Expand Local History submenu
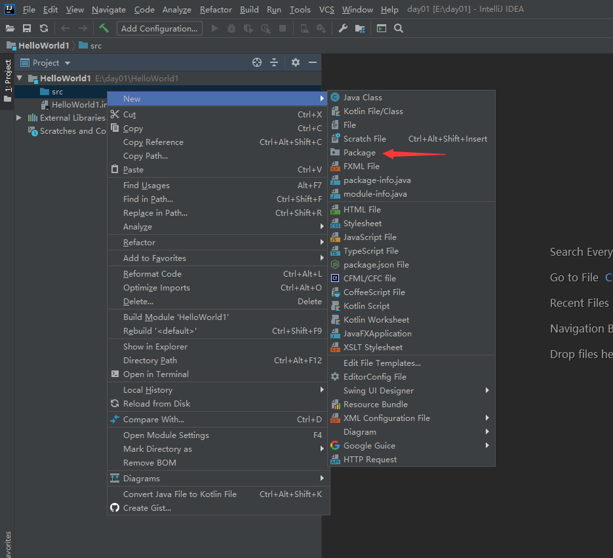Image resolution: width=613 pixels, height=558 pixels. [218, 390]
